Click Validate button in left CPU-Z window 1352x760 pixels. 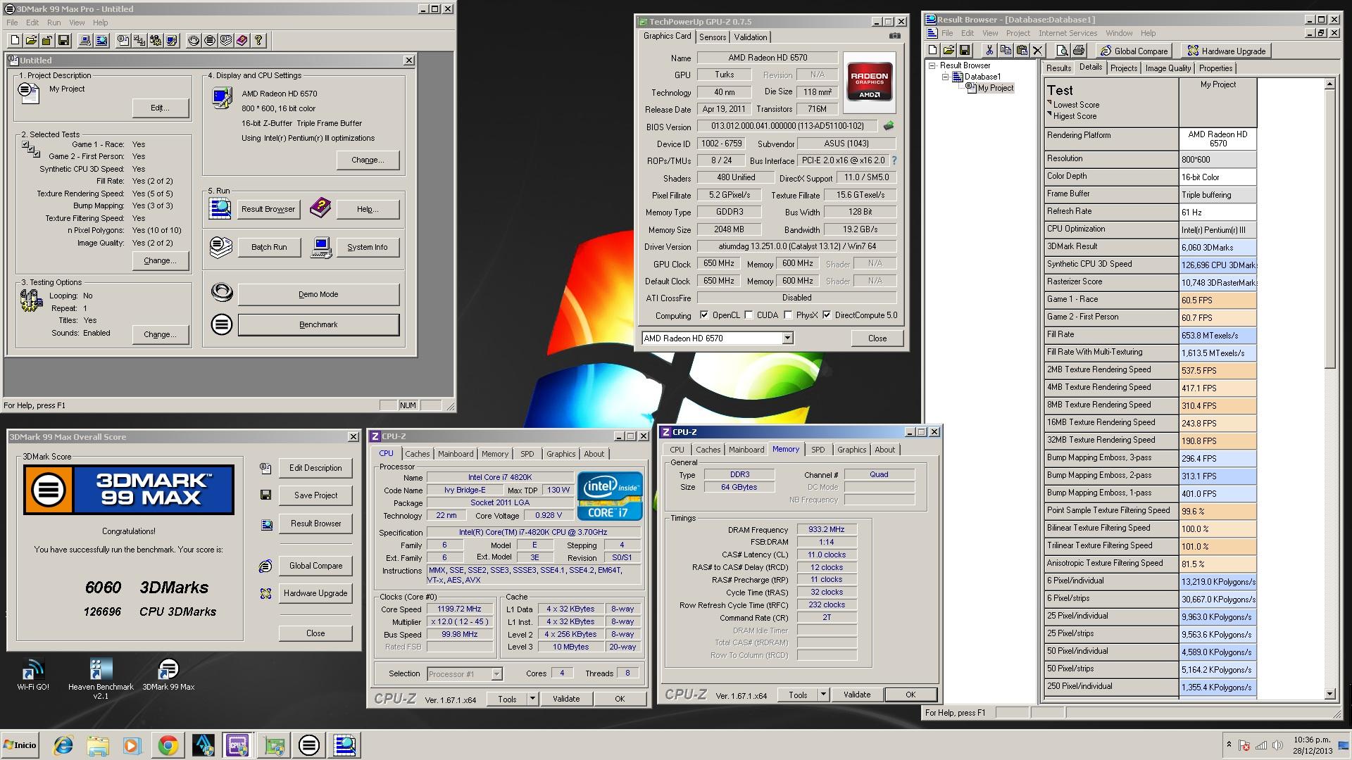[566, 699]
